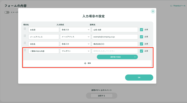Click the drag handle of ご興味のある内容 row
Image resolution: width=187 pixels, height=103 pixels.
pos(25,50)
